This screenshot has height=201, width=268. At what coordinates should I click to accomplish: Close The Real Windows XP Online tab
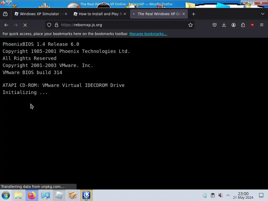coord(184,14)
